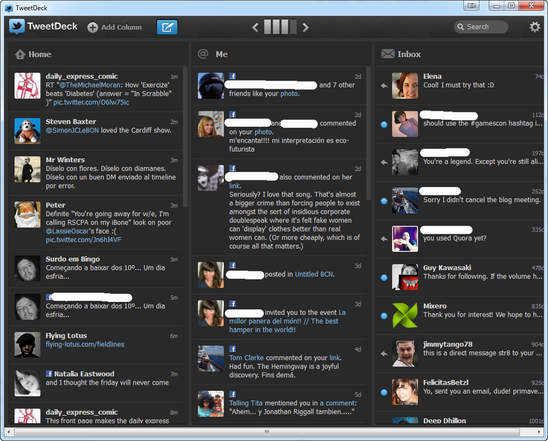This screenshot has height=441, width=548.
Task: Open the Untitled BCN link
Action: pos(314,274)
